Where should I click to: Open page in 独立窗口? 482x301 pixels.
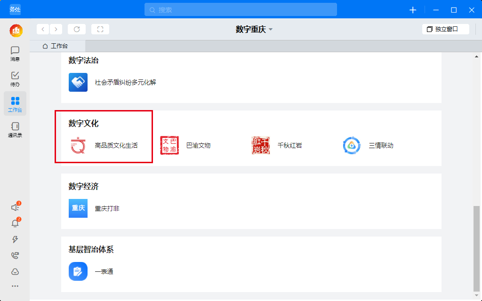click(x=445, y=29)
